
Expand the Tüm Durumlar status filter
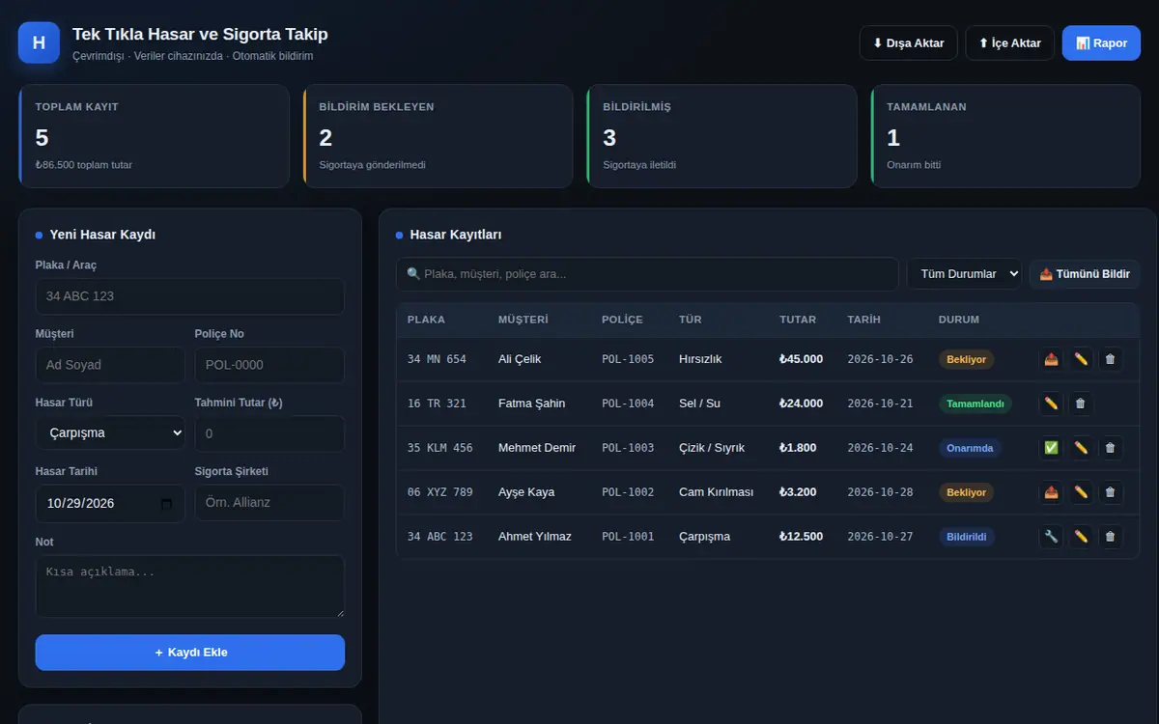(x=964, y=274)
